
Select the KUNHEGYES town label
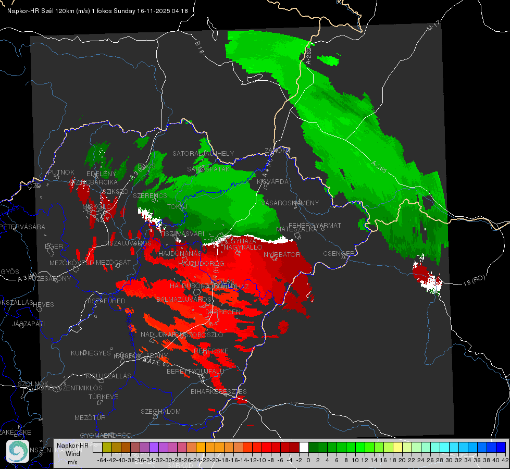91,353
